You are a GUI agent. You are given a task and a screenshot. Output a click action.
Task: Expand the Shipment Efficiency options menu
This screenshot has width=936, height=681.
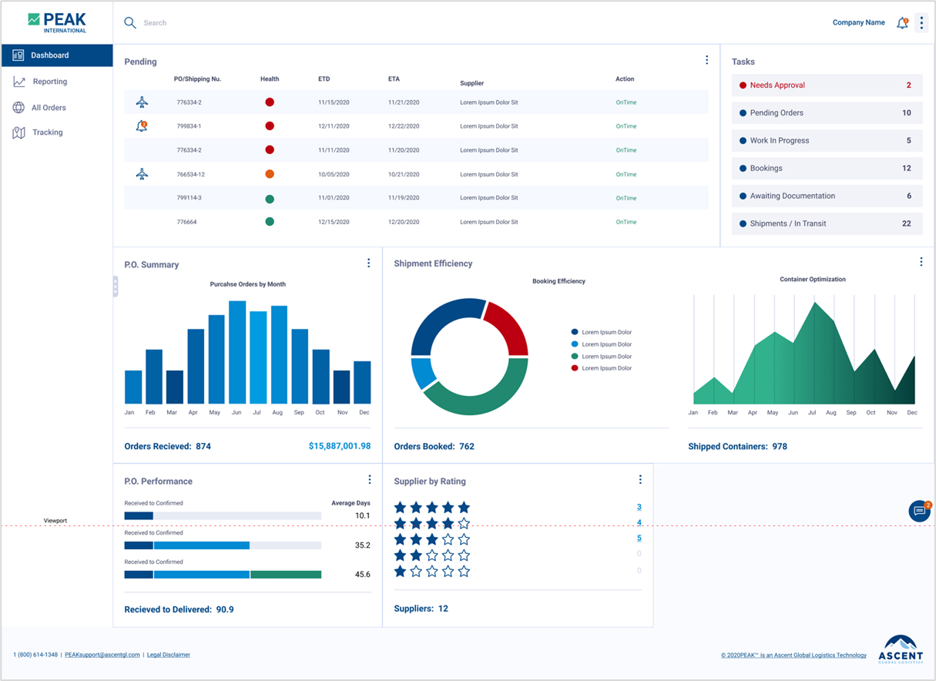(x=921, y=262)
